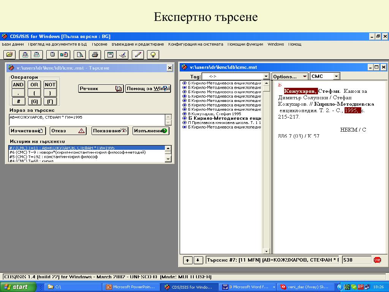This screenshot has height=292, width=389.
Task: Open the Tag dropdown
Action: 266,76
